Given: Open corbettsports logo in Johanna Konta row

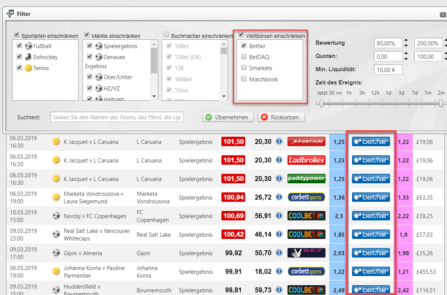Looking at the screenshot, I should [306, 272].
